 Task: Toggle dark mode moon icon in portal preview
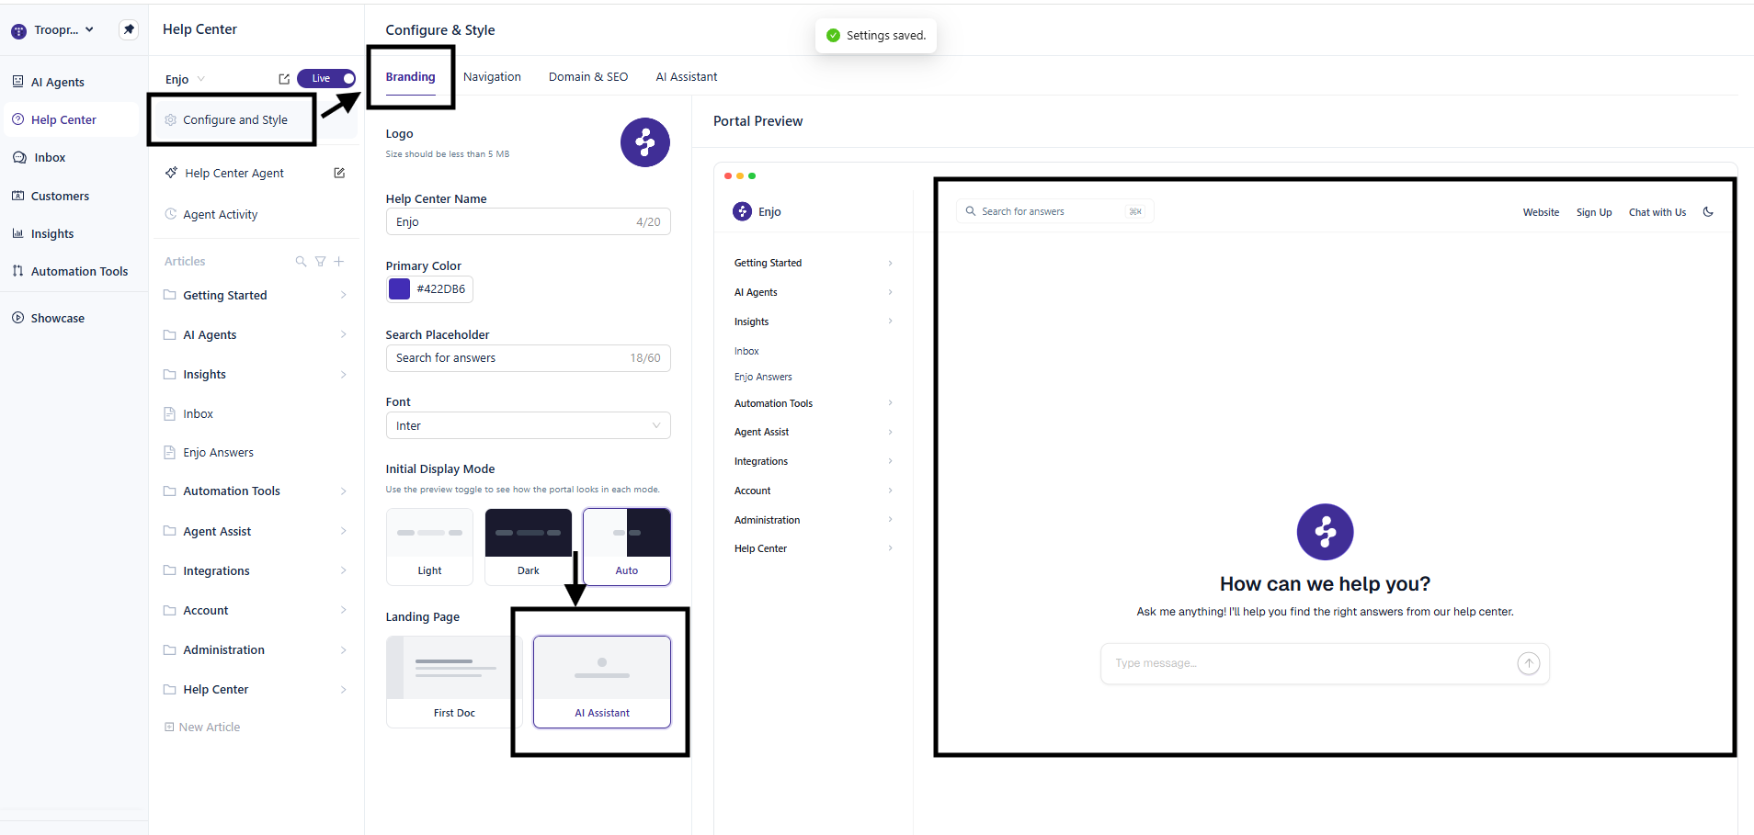point(1708,212)
